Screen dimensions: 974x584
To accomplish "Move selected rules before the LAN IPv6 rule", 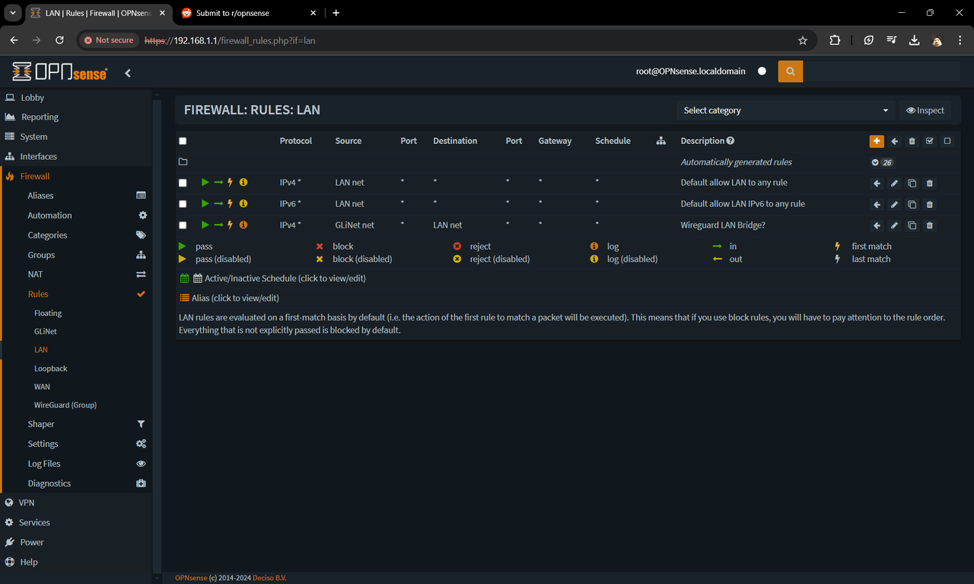I will click(x=877, y=205).
